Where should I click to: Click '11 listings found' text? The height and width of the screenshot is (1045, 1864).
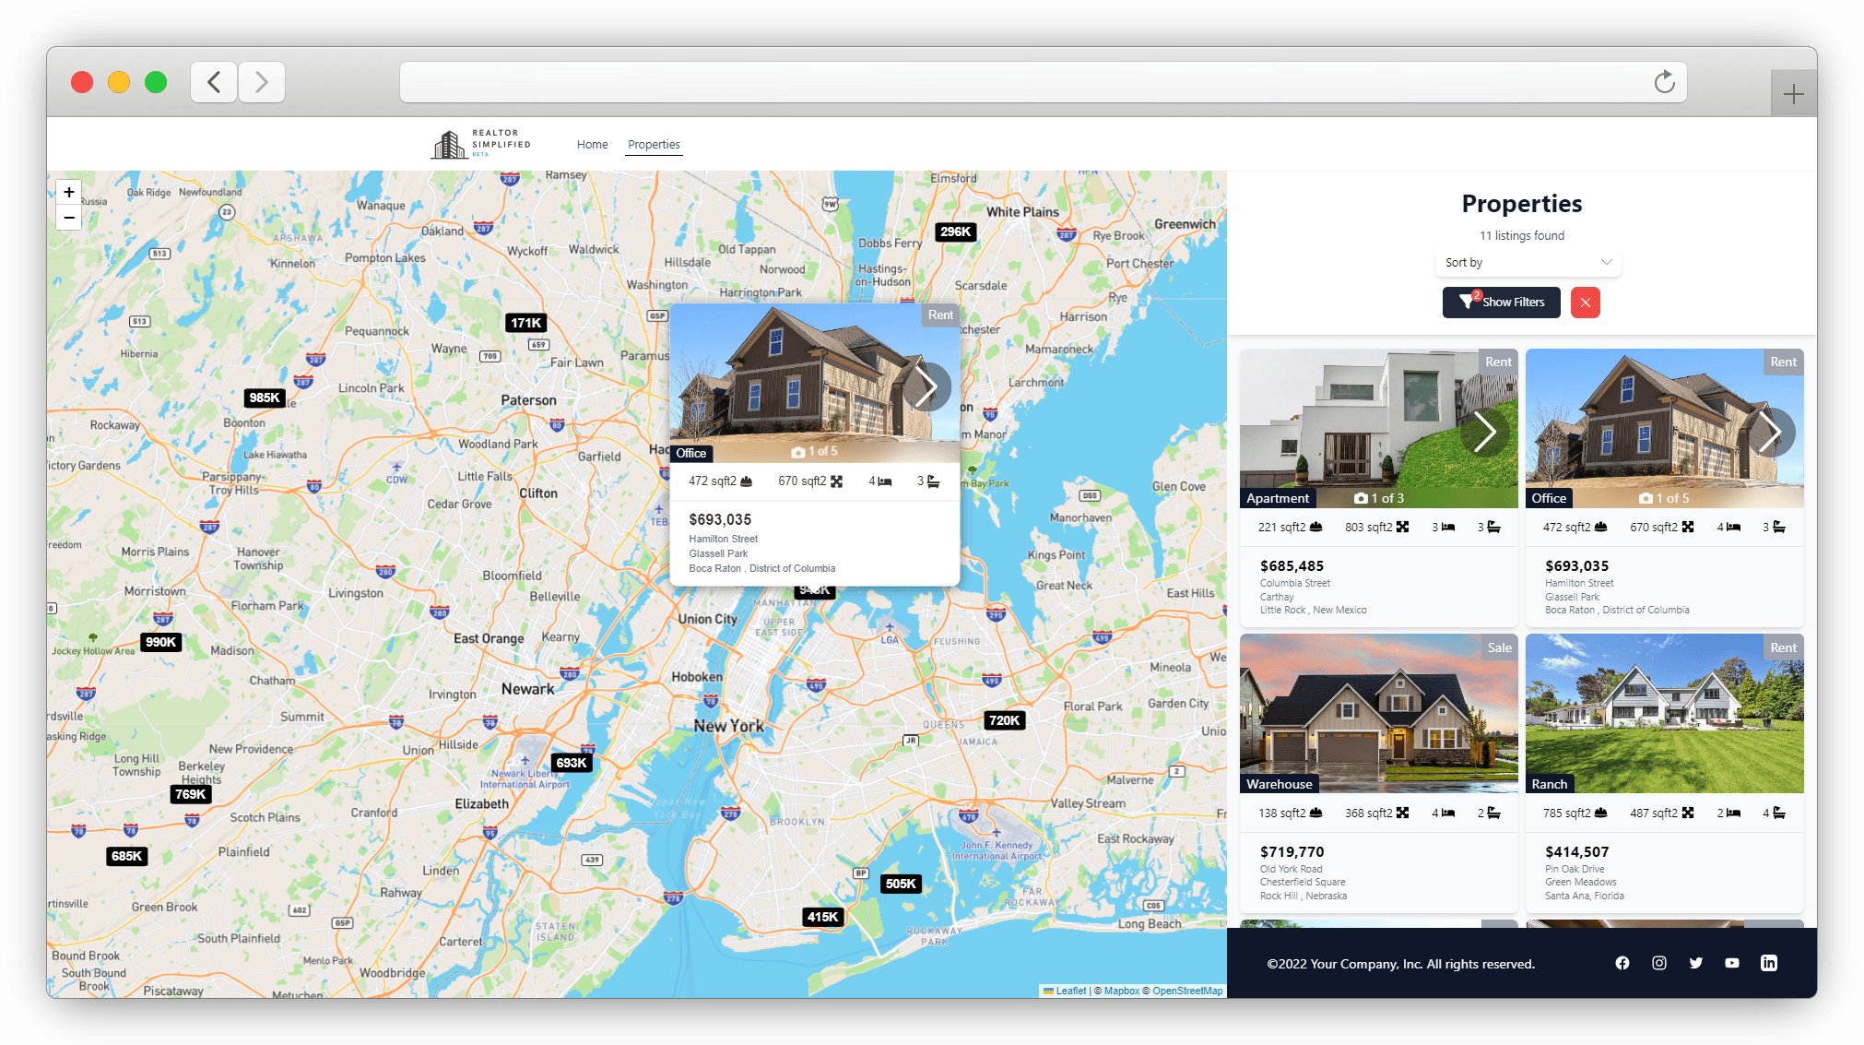click(1522, 236)
